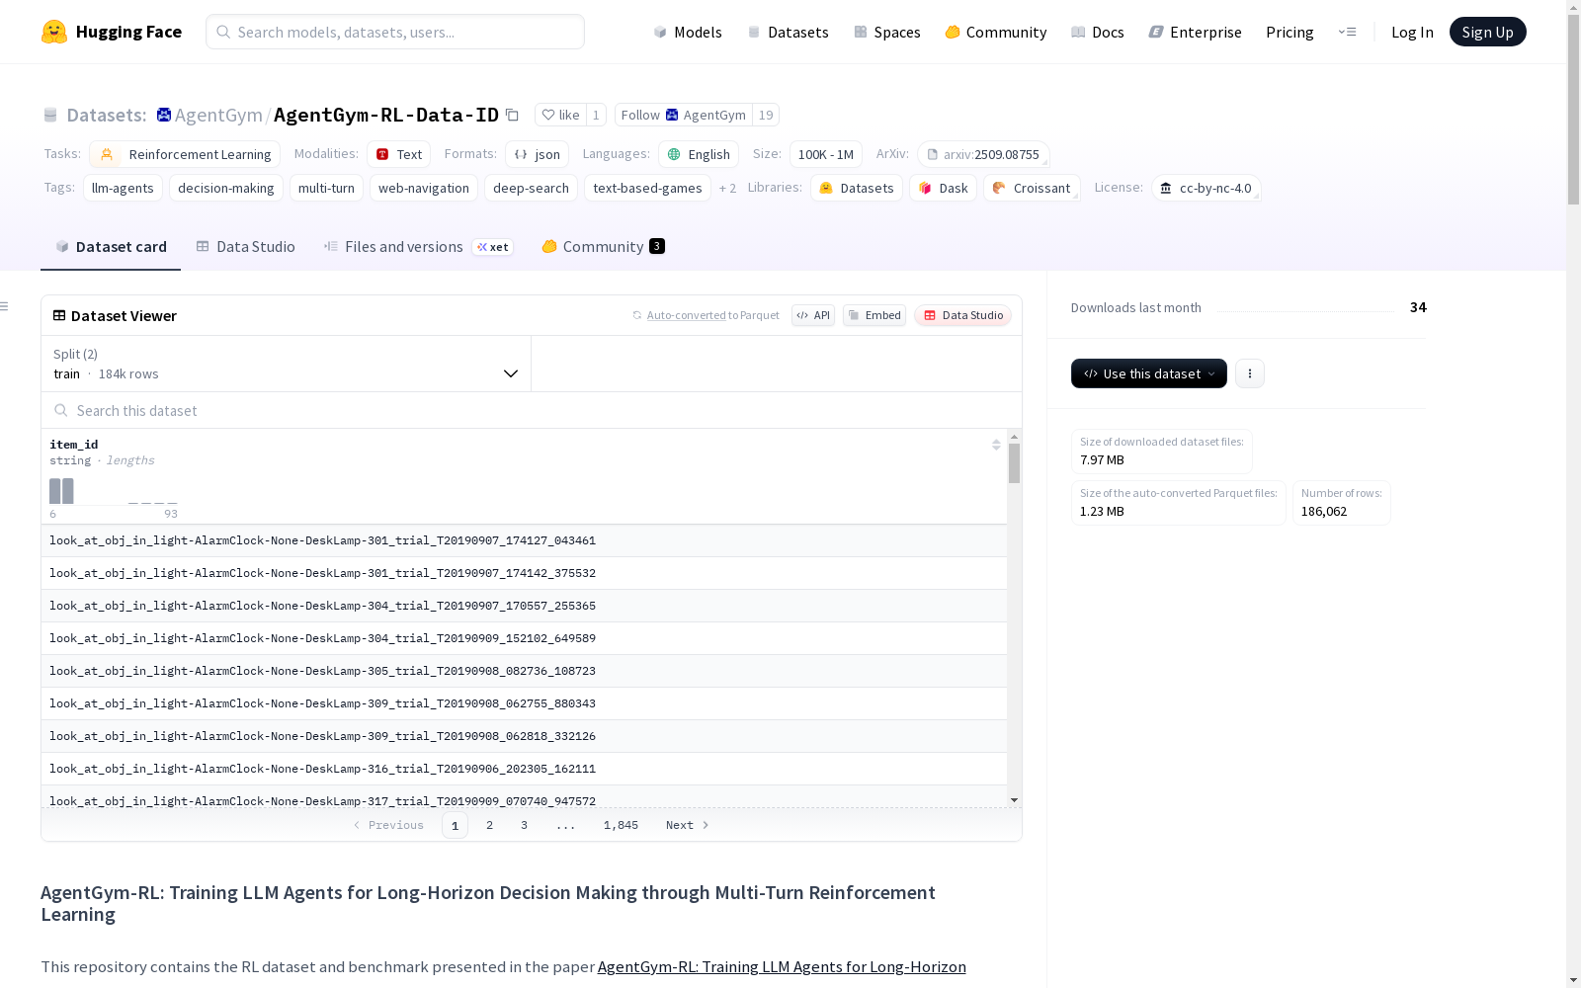Log In to Hugging Face

pyautogui.click(x=1412, y=32)
